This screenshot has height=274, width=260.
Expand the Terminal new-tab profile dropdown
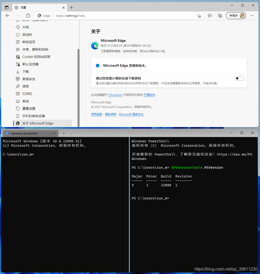71,133
